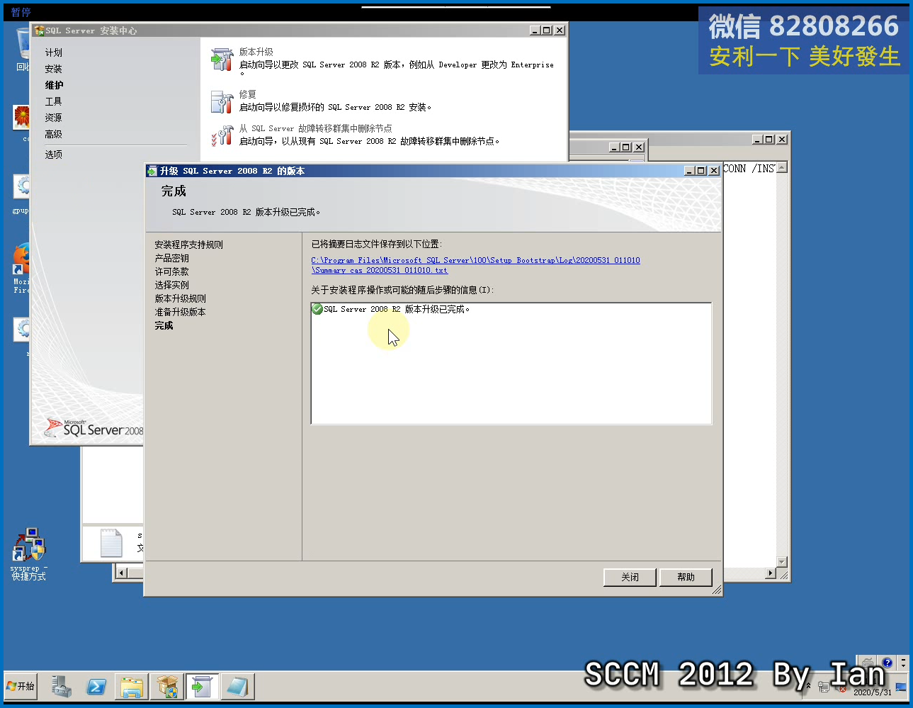Click the remove cluster node icon

point(222,135)
